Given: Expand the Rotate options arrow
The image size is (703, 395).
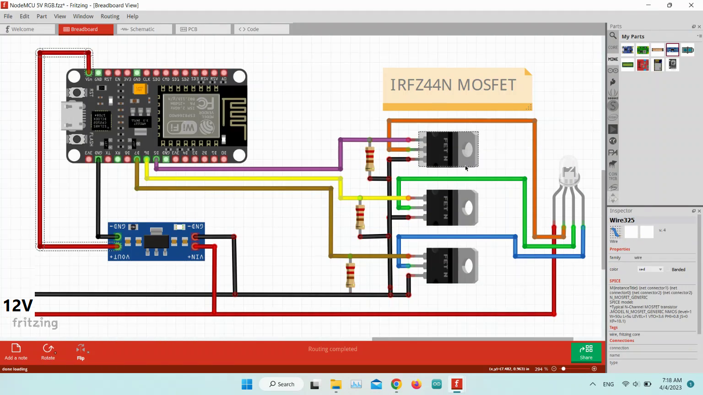Looking at the screenshot, I should 55,353.
